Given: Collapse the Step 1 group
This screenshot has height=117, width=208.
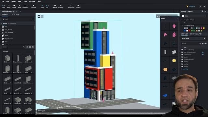Looking at the screenshot, I should pyautogui.click(x=182, y=47).
